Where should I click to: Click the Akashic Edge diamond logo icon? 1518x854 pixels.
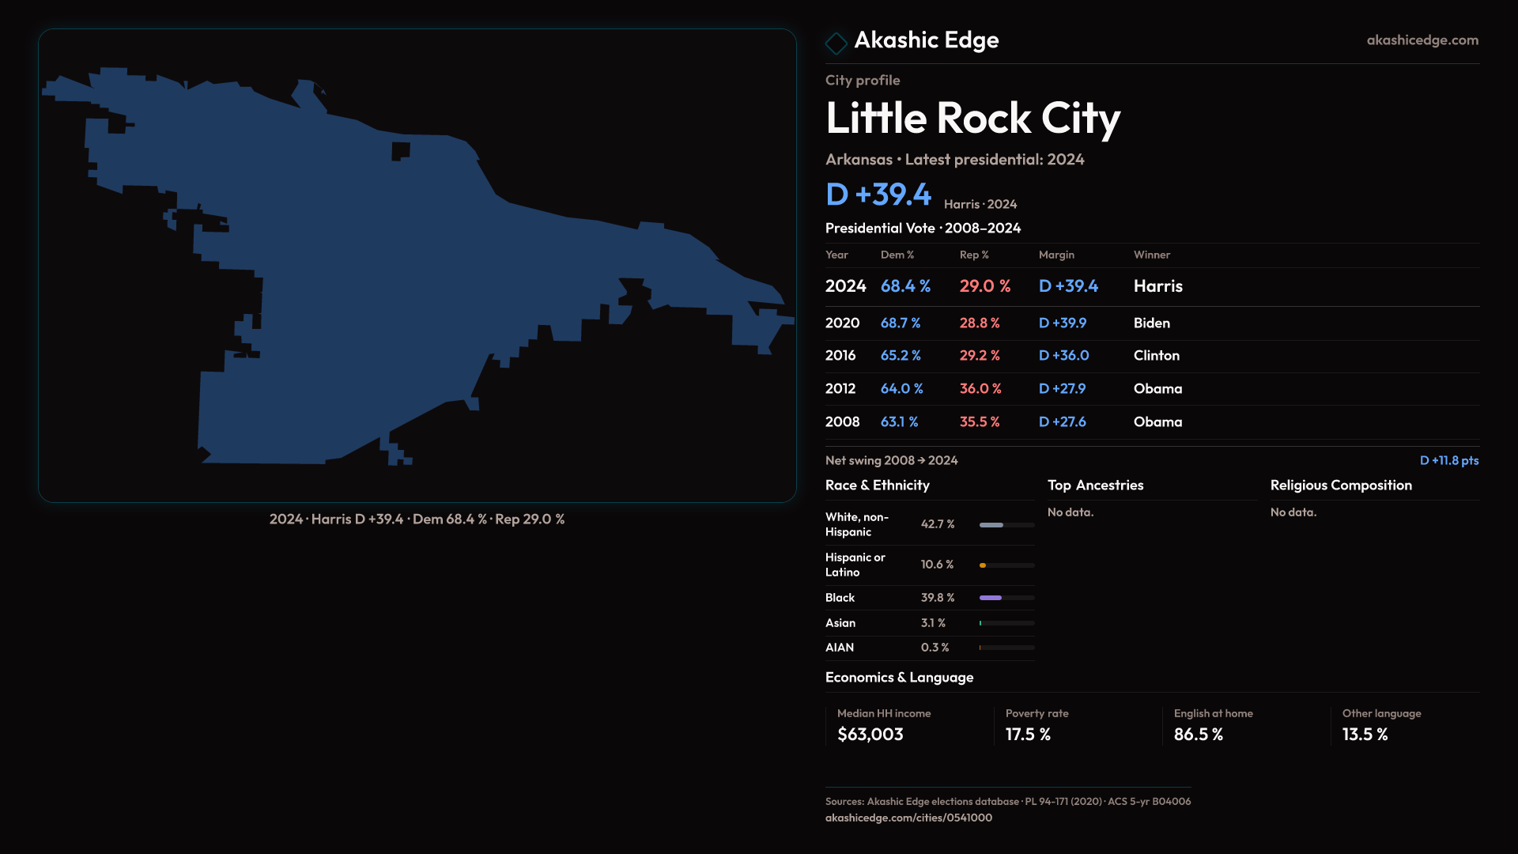click(836, 43)
